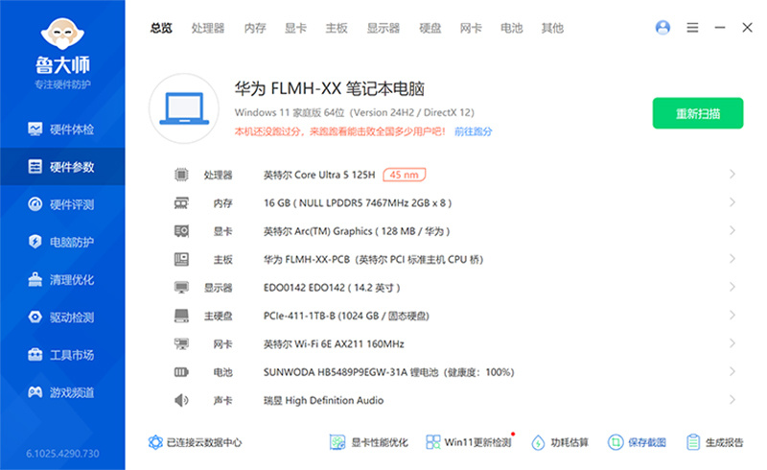Select the 16 GB LPDDR5 memory text
Screen dimensions: 767x470
point(358,202)
